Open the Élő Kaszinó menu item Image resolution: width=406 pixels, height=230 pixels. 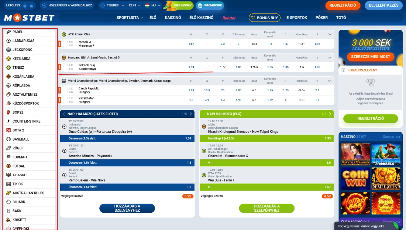pos(202,18)
